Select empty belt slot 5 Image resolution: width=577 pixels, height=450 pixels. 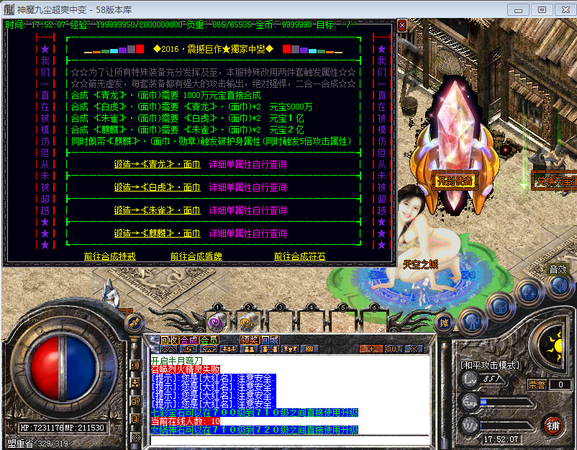coord(342,322)
